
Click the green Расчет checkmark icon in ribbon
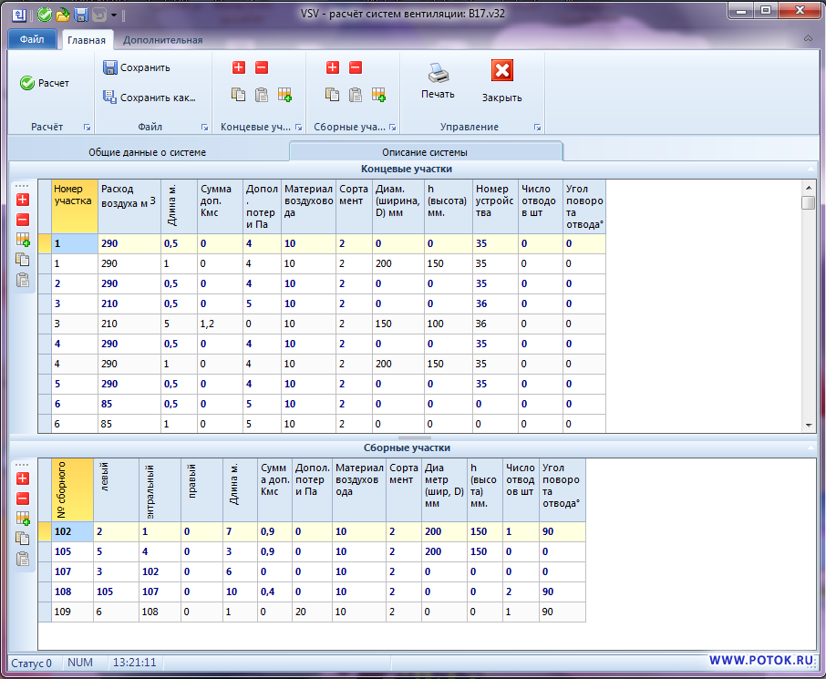tap(27, 83)
